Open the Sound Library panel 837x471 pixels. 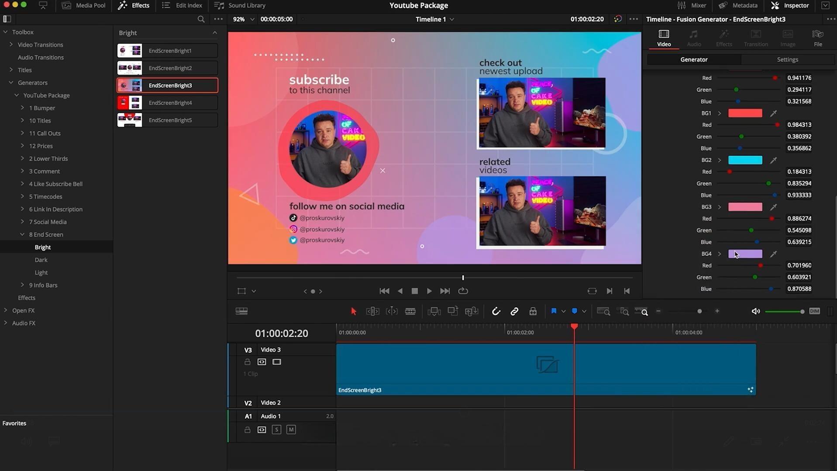coord(240,5)
